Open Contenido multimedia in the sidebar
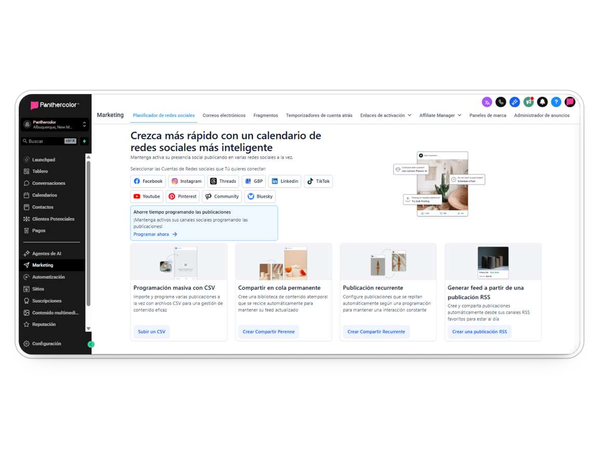599x449 pixels. [x=56, y=313]
